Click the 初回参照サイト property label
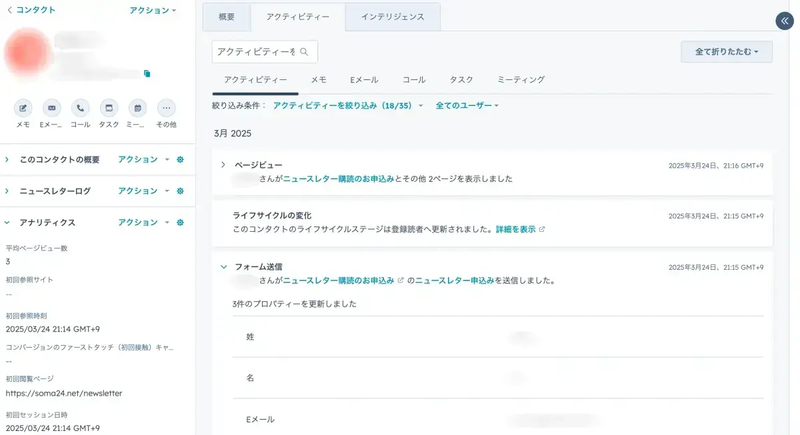The width and height of the screenshot is (800, 435). point(29,280)
